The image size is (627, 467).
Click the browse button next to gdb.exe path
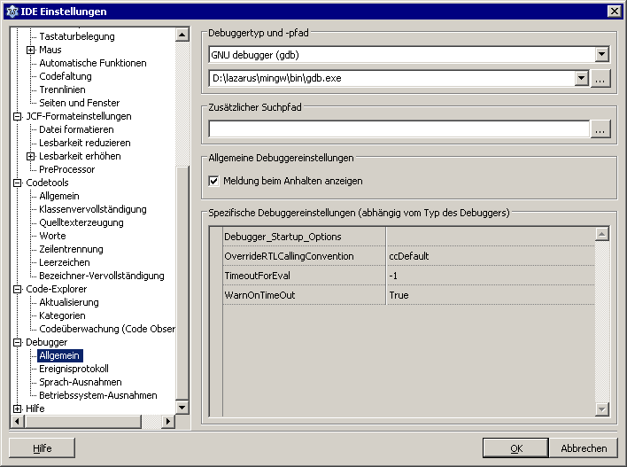[600, 79]
